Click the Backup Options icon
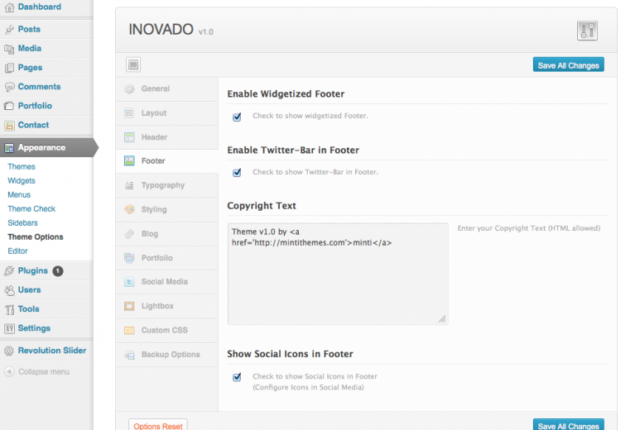640x430 pixels. [x=129, y=355]
